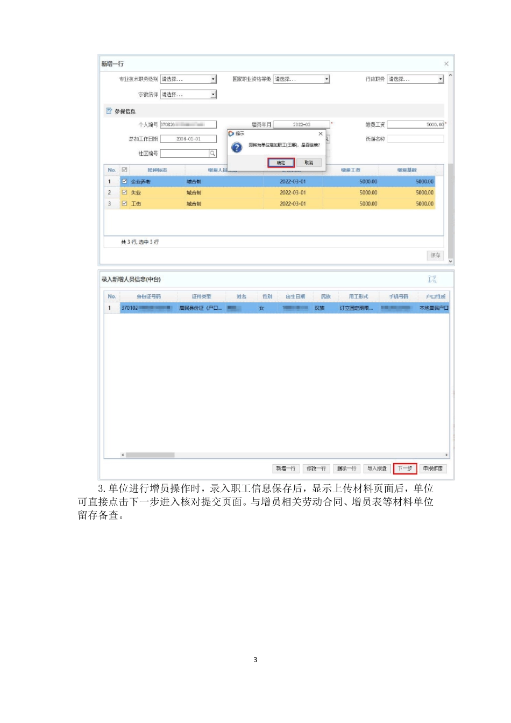The width and height of the screenshot is (511, 723).
Task: Click the 姓名 column header
Action: pos(242,296)
